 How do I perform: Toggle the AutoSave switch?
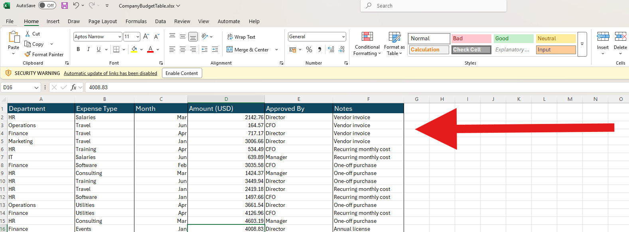click(x=47, y=6)
